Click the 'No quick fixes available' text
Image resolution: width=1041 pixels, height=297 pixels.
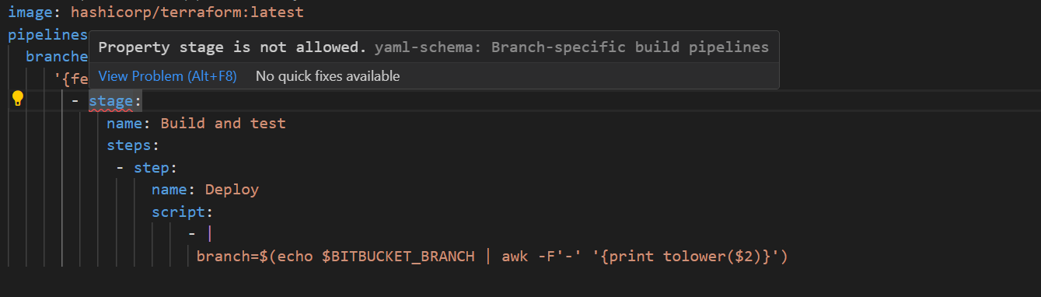tap(327, 76)
